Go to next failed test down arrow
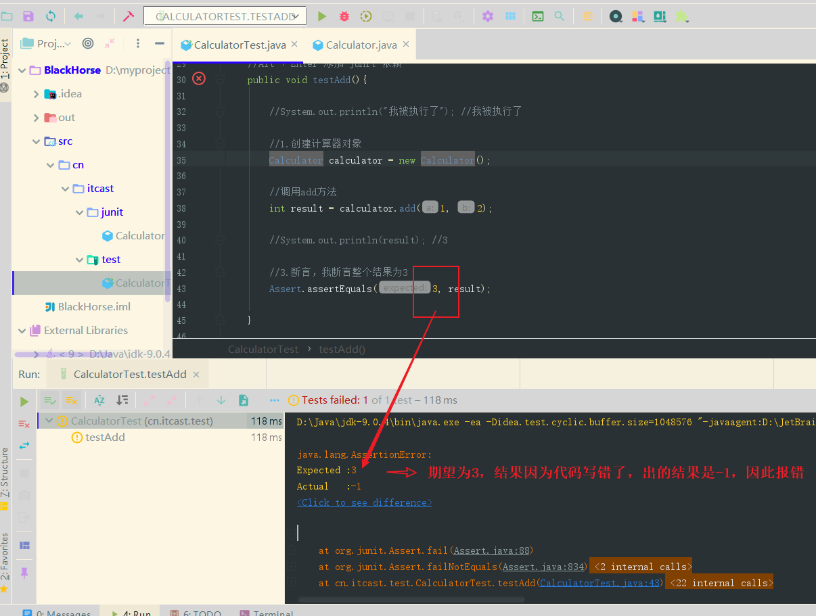The width and height of the screenshot is (816, 616). point(221,400)
